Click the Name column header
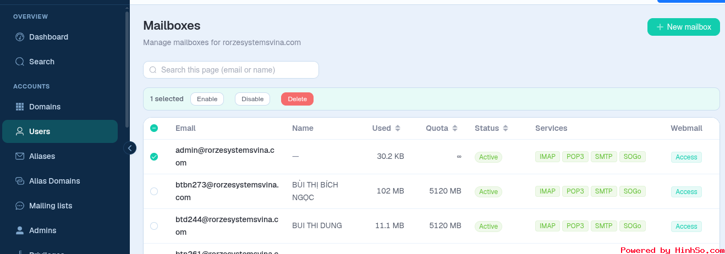The width and height of the screenshot is (725, 254). (303, 128)
